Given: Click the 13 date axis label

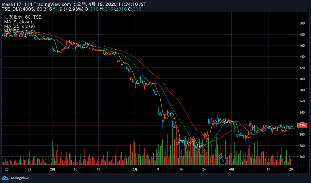Looking at the screenshot, I should 268,169.
